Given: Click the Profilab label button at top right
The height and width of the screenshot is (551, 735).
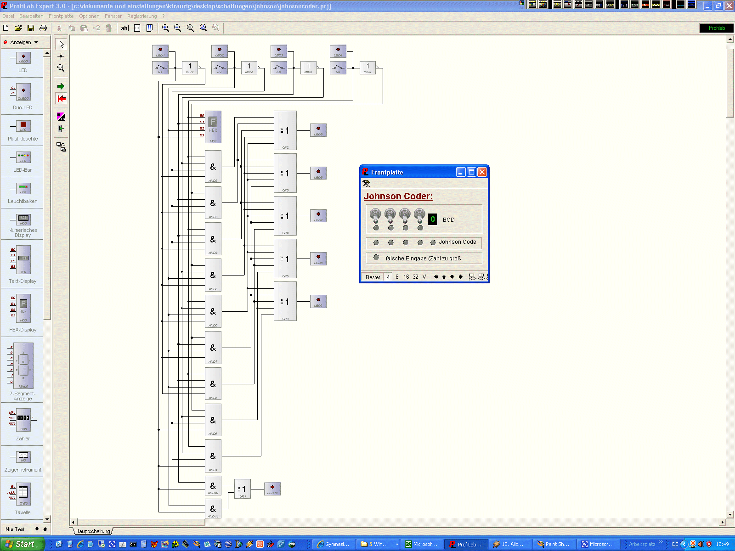Looking at the screenshot, I should click(x=716, y=28).
